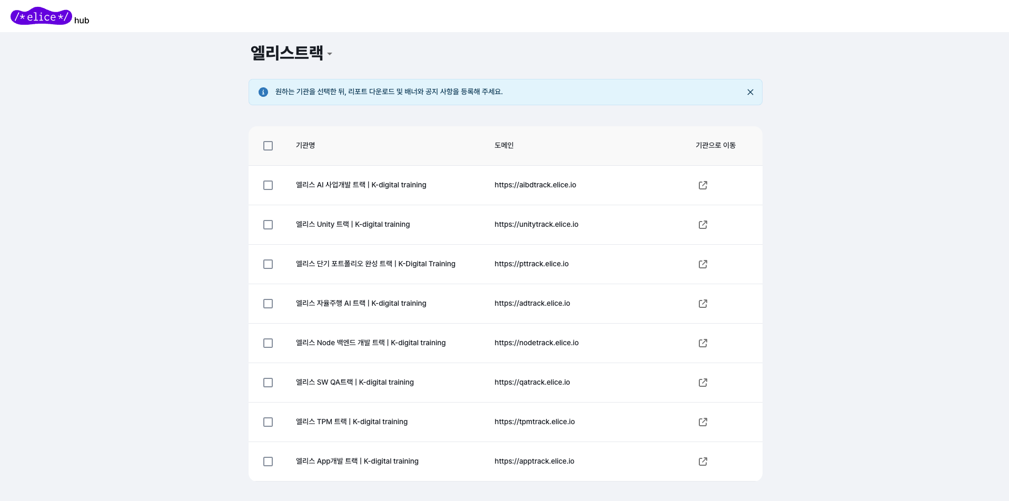The width and height of the screenshot is (1009, 501).
Task: Select 엘리스 AI 사업개발 트랙 name text
Action: tap(361, 185)
